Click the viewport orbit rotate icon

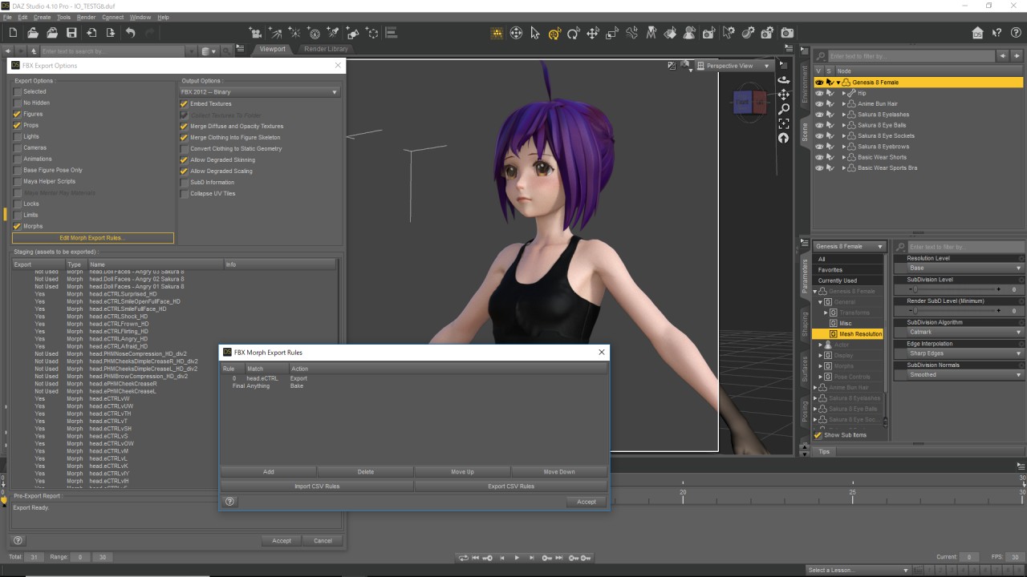(x=784, y=80)
